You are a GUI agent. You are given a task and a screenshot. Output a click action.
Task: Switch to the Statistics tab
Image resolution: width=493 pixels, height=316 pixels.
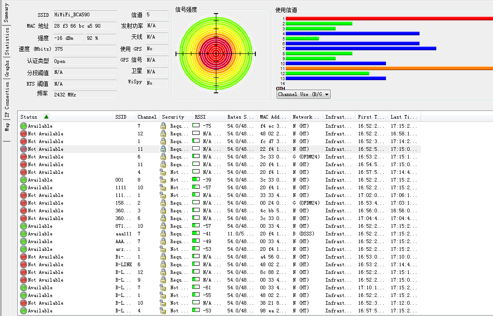(6, 41)
